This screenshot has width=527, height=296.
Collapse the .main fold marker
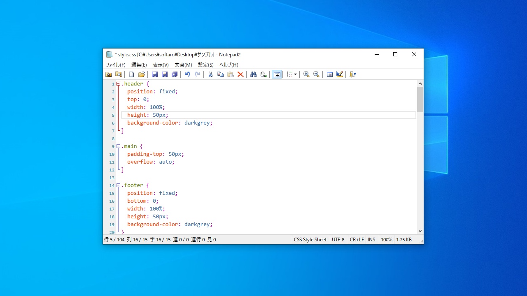118,146
